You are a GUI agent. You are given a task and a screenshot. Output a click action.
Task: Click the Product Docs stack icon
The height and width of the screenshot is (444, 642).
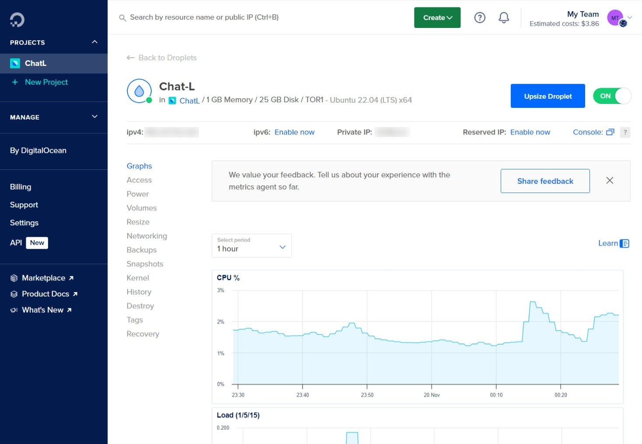pos(14,294)
